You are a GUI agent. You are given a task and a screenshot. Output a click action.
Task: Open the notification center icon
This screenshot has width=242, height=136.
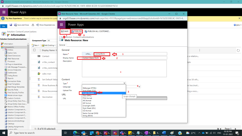[237, 133]
